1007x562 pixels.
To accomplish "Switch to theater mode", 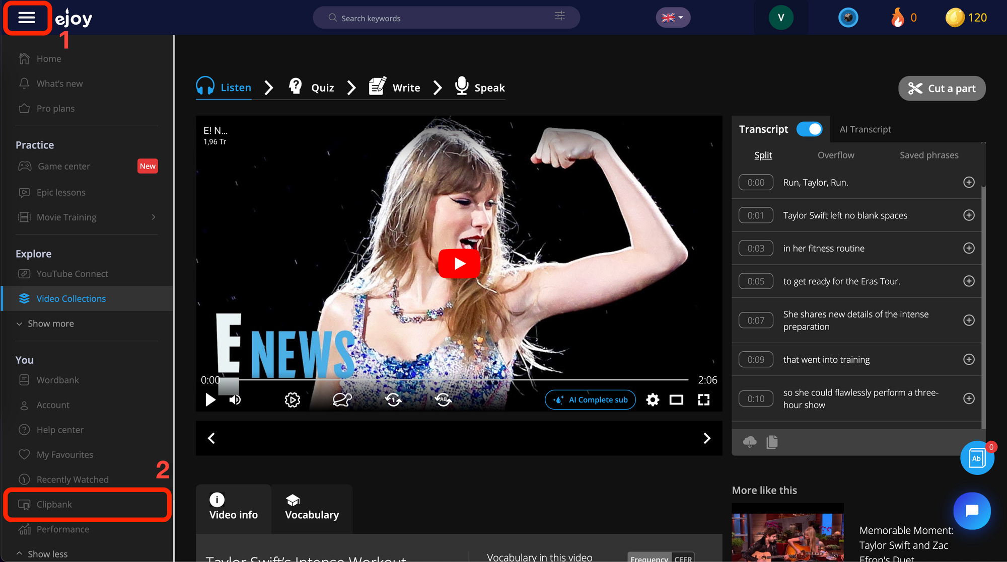I will 676,399.
